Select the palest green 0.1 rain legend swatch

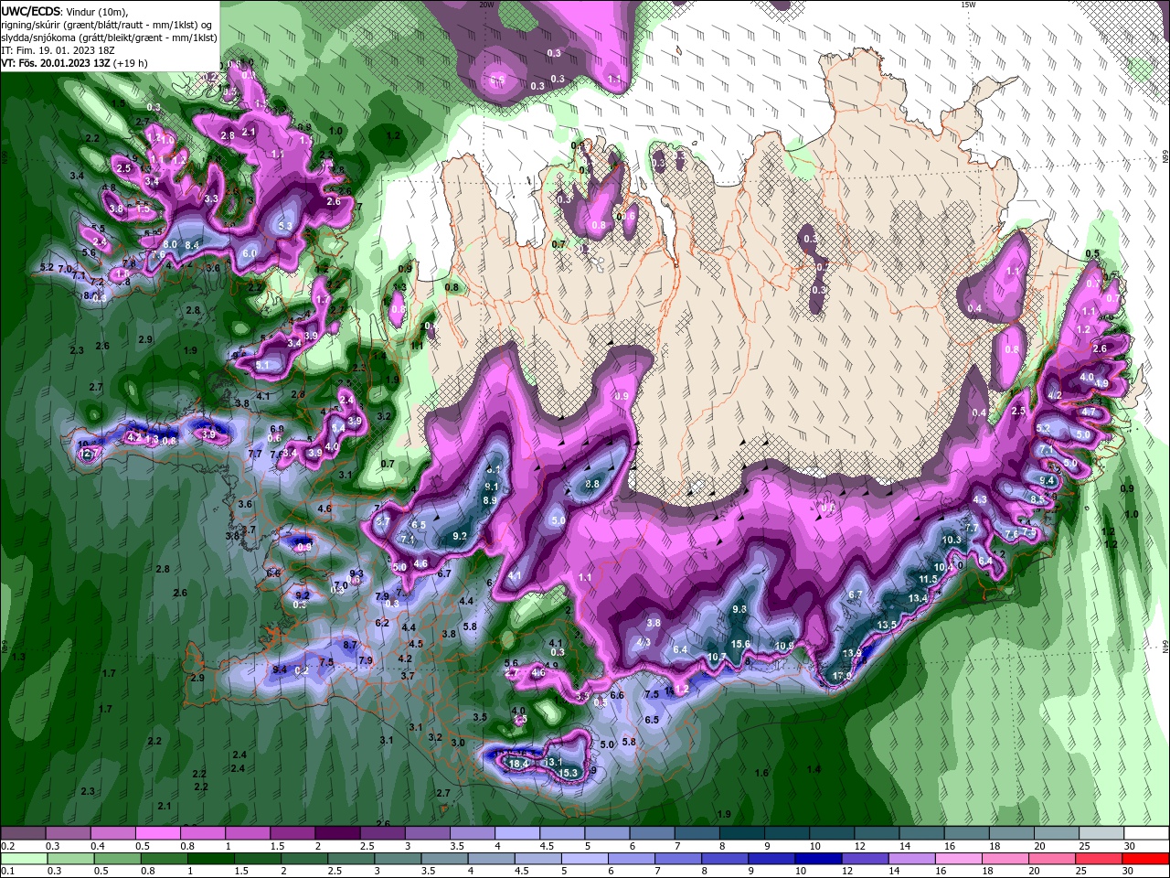(24, 859)
